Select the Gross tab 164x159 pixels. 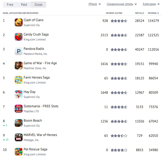tap(39, 5)
